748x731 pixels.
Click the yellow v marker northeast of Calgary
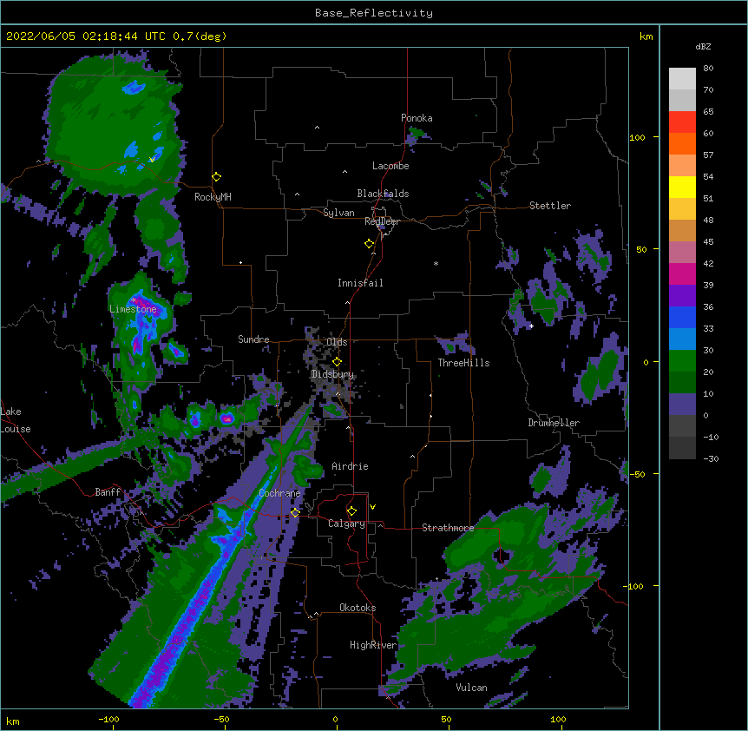tap(372, 507)
